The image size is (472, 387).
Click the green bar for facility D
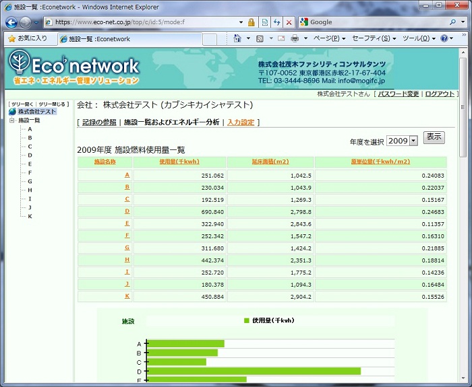click(254, 371)
